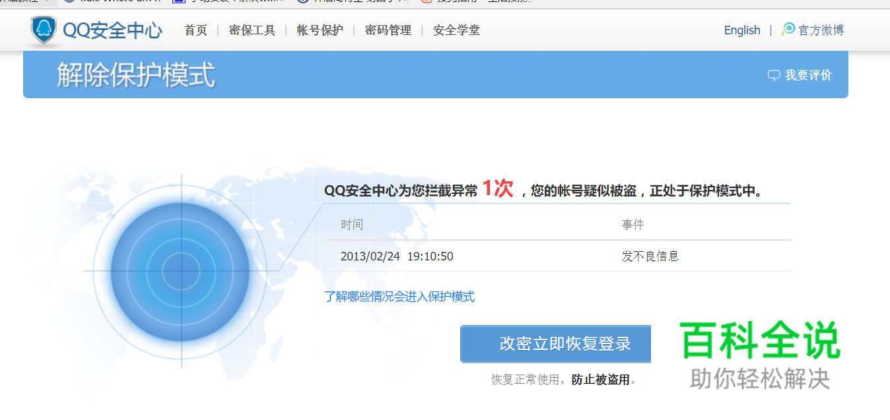This screenshot has height=420, width=890.
Task: Open the 首页 menu item
Action: pyautogui.click(x=195, y=30)
